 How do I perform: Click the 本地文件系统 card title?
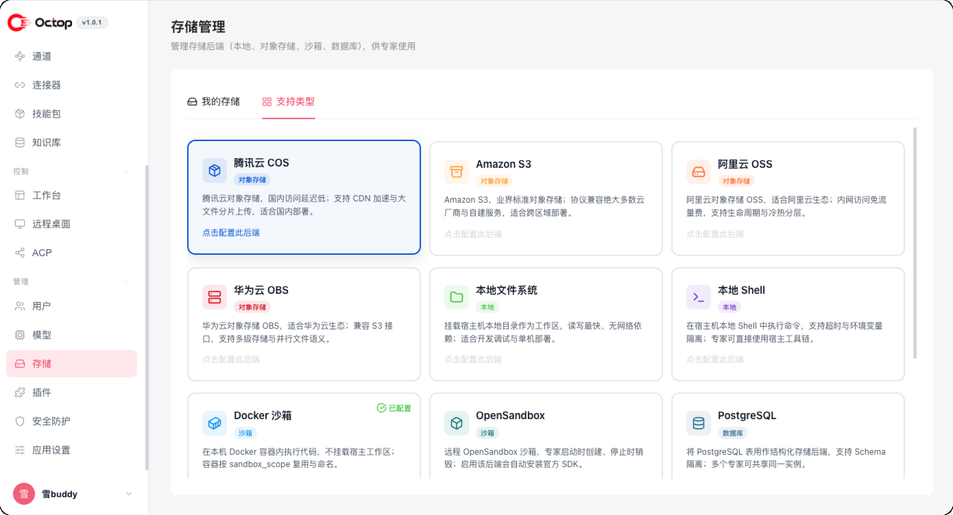coord(507,290)
